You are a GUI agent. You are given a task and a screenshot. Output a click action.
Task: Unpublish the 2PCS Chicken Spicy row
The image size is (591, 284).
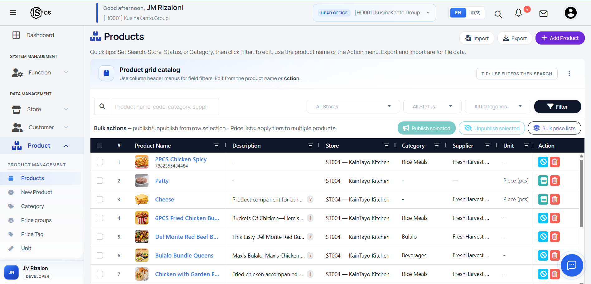click(x=543, y=162)
